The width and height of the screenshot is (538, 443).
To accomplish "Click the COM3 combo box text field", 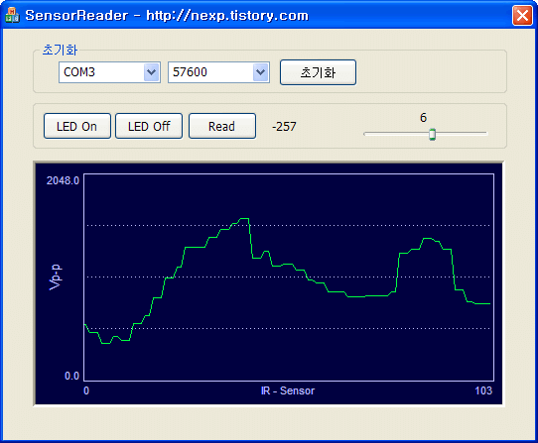I will point(101,72).
